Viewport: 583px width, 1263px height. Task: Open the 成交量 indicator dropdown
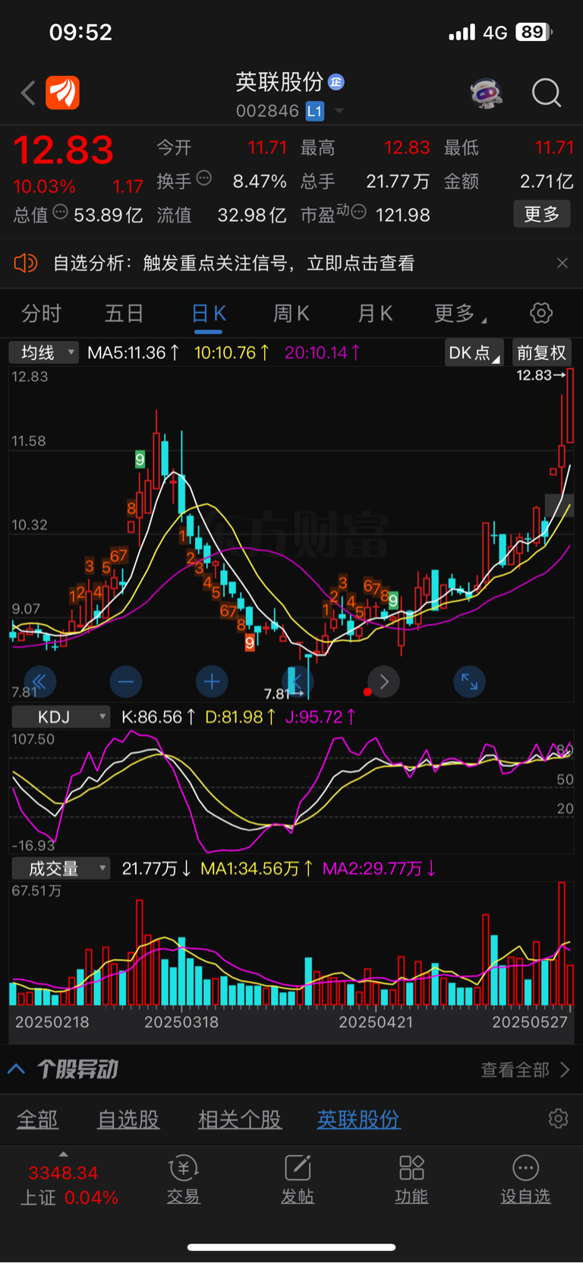click(x=60, y=868)
